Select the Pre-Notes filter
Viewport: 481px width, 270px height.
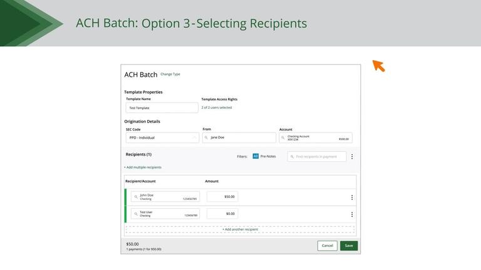(268, 156)
